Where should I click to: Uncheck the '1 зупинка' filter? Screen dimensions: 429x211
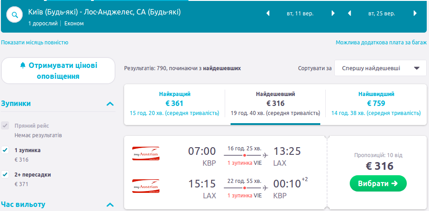tap(5, 150)
